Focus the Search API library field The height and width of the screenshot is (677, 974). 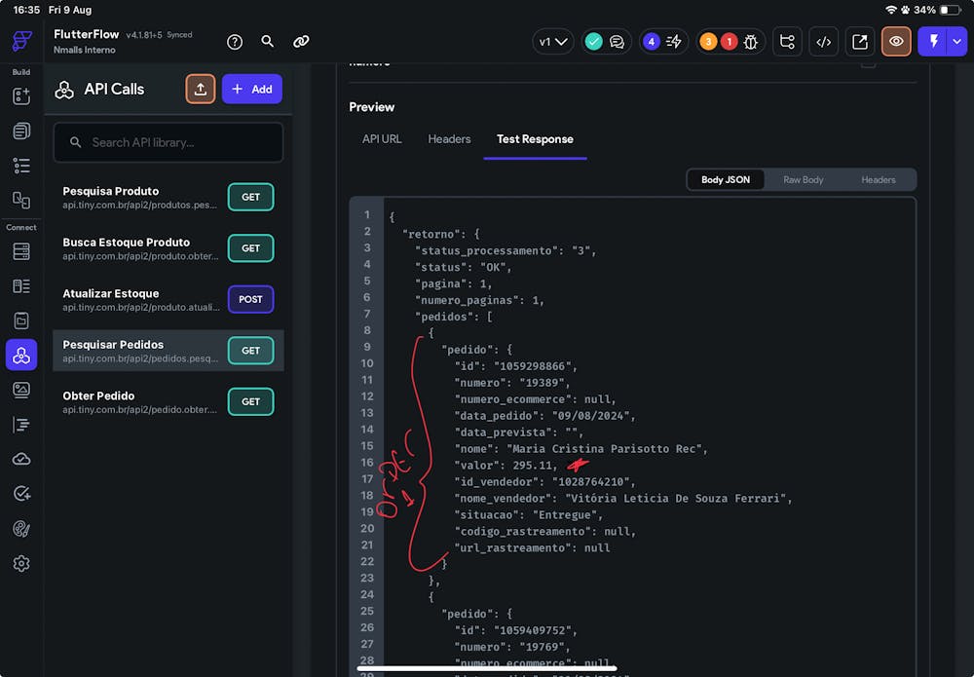[x=169, y=142]
